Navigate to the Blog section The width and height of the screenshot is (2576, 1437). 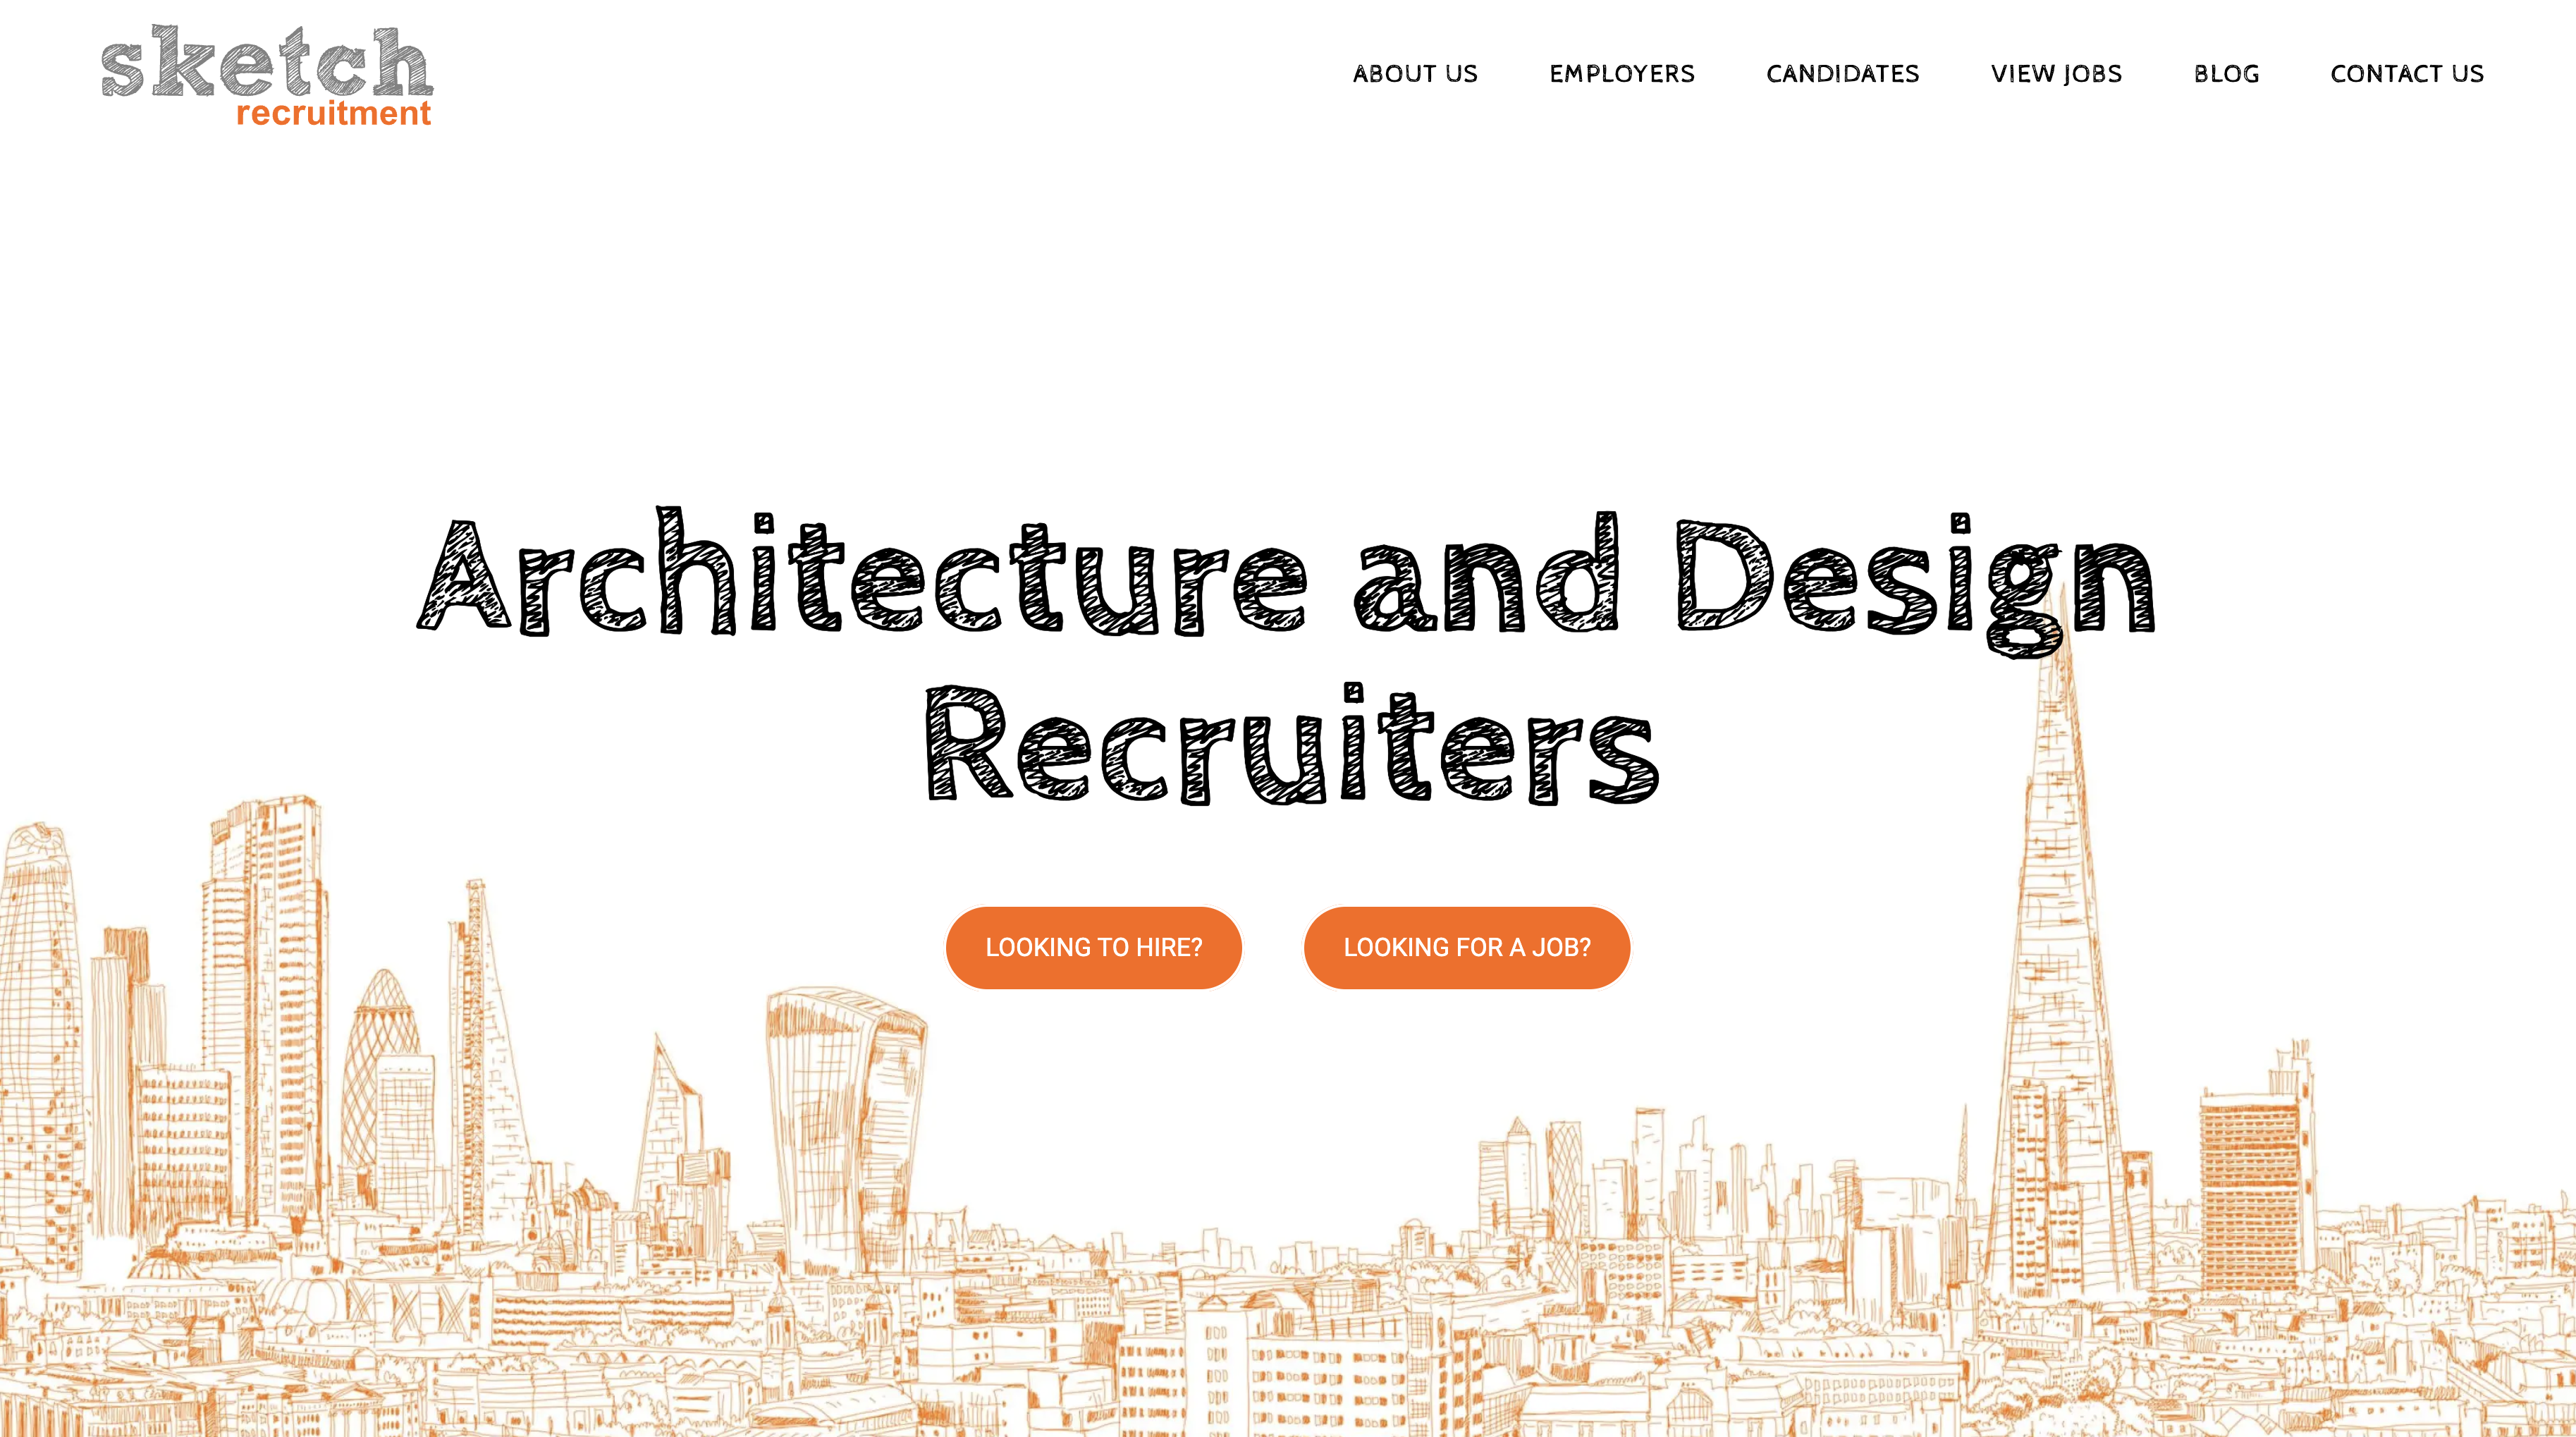2224,74
